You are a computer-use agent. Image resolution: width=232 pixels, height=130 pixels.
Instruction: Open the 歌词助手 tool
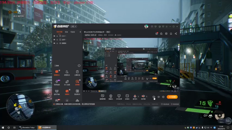77,92
